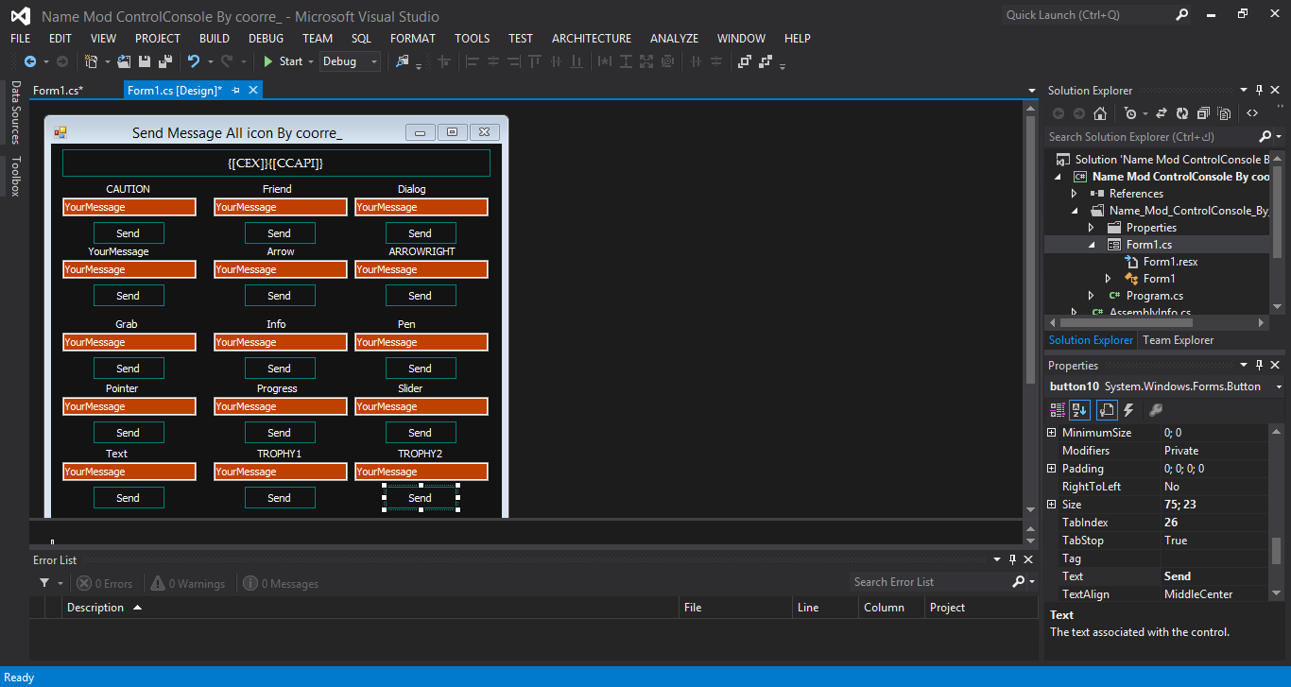1291x687 pixels.
Task: Save the current file with the Save icon
Action: (x=145, y=61)
